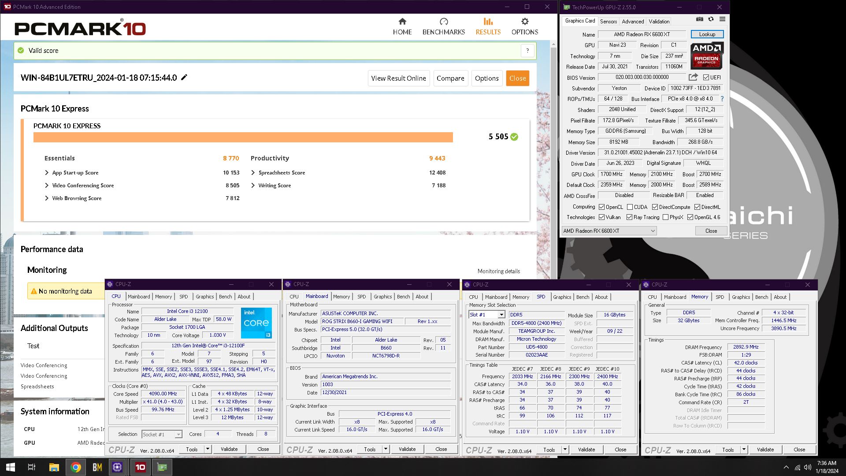Click the GPU-Z refresh icon

pyautogui.click(x=711, y=19)
